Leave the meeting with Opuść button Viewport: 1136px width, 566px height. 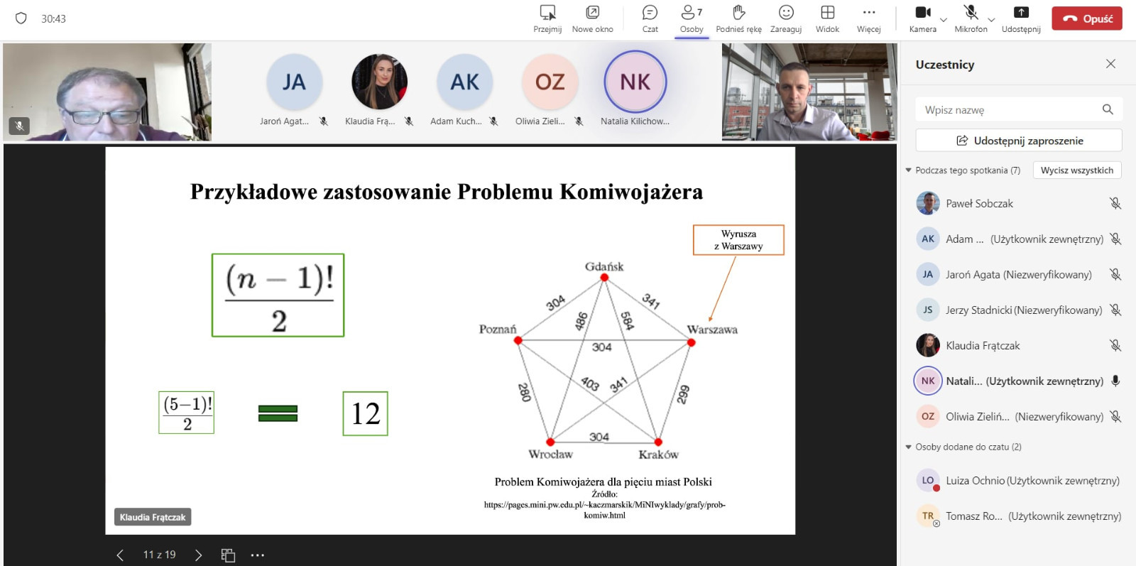[1086, 18]
